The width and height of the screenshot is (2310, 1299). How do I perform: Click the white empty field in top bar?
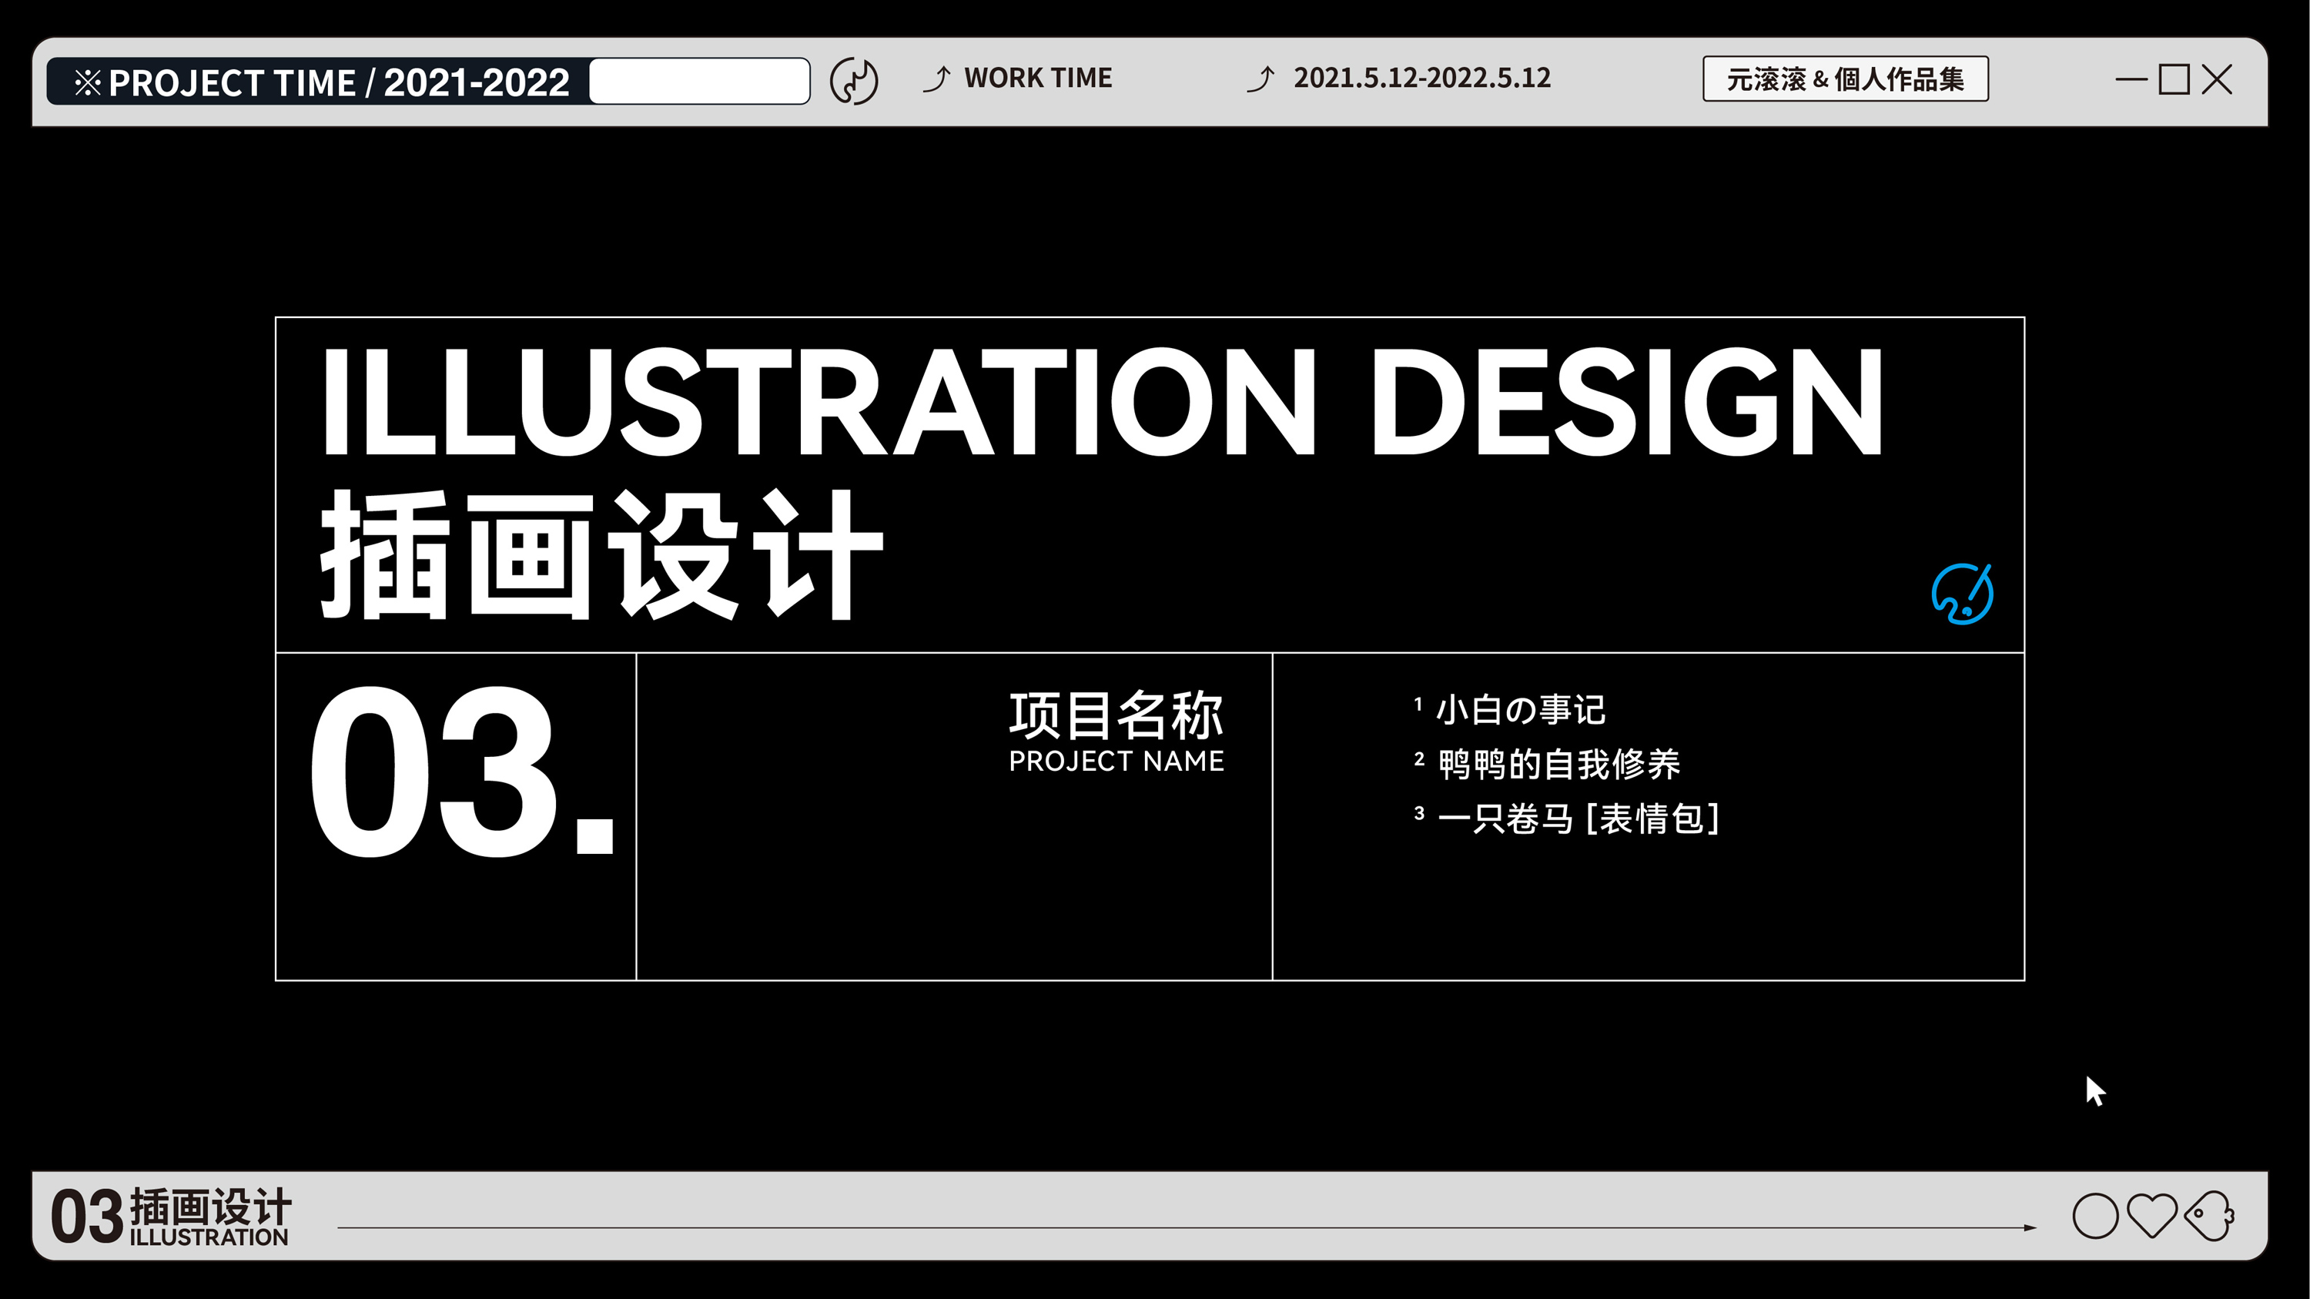pyautogui.click(x=699, y=82)
